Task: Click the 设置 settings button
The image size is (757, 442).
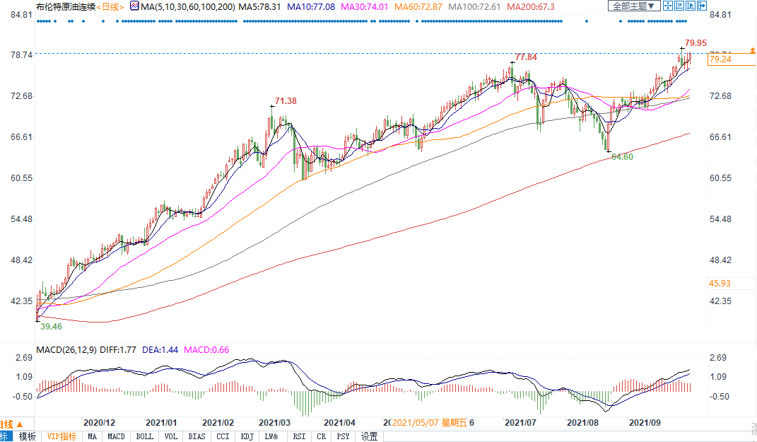Action: point(369,436)
